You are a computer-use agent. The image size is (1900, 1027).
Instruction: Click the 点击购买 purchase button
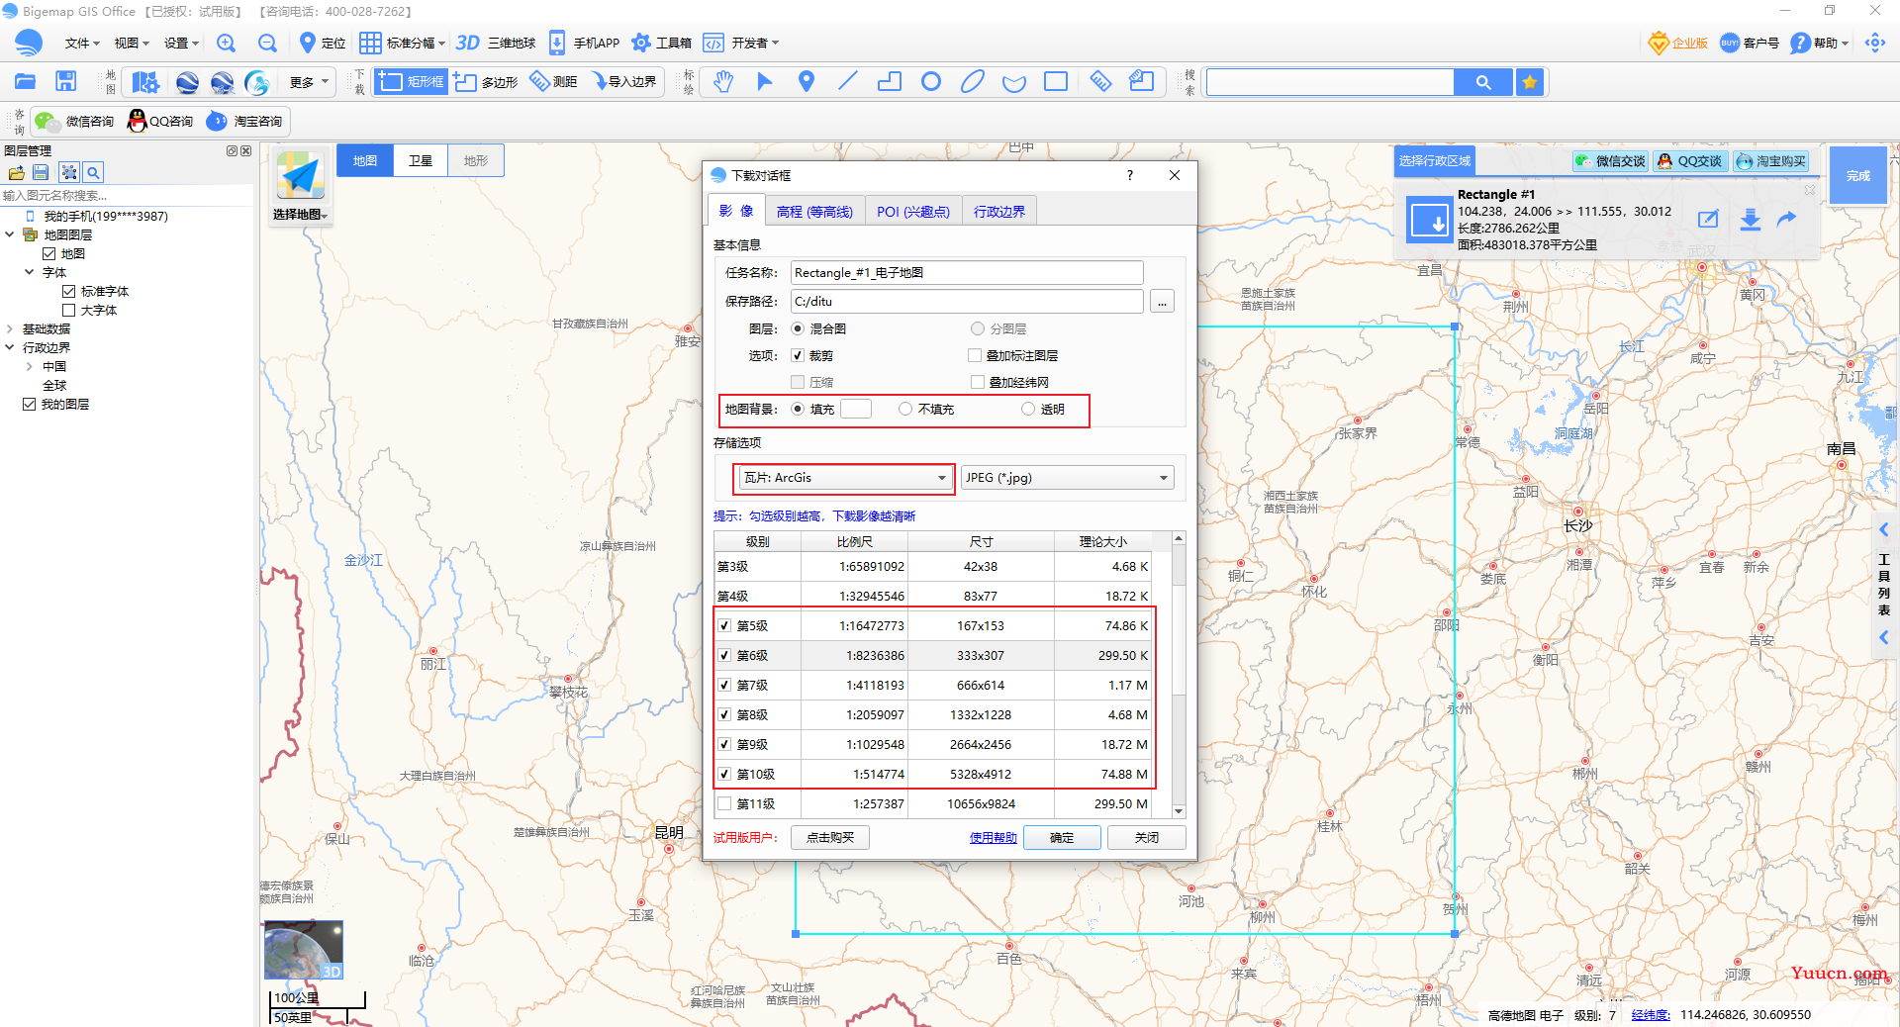[830, 838]
